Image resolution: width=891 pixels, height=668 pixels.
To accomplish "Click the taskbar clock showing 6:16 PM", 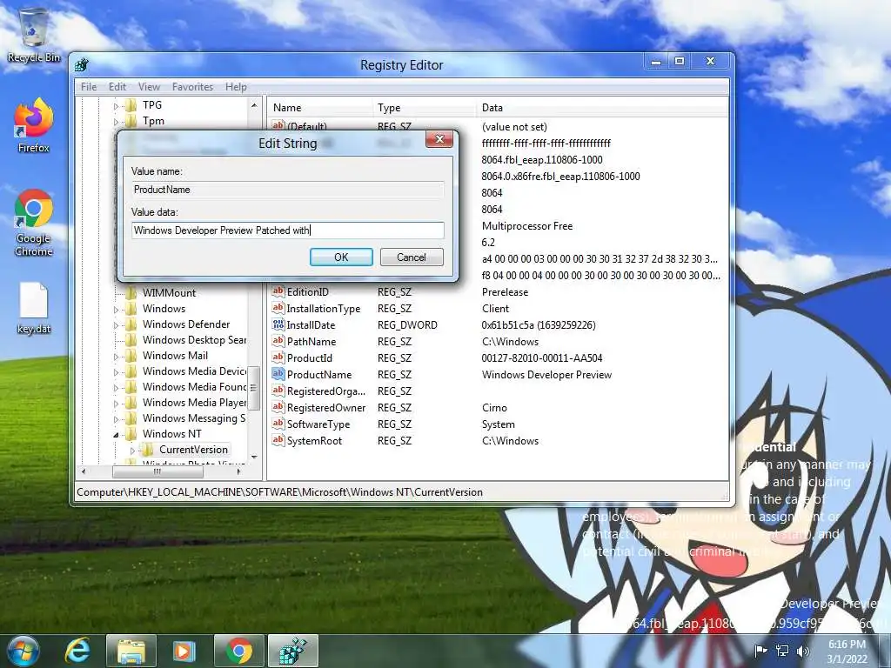I will [847, 651].
